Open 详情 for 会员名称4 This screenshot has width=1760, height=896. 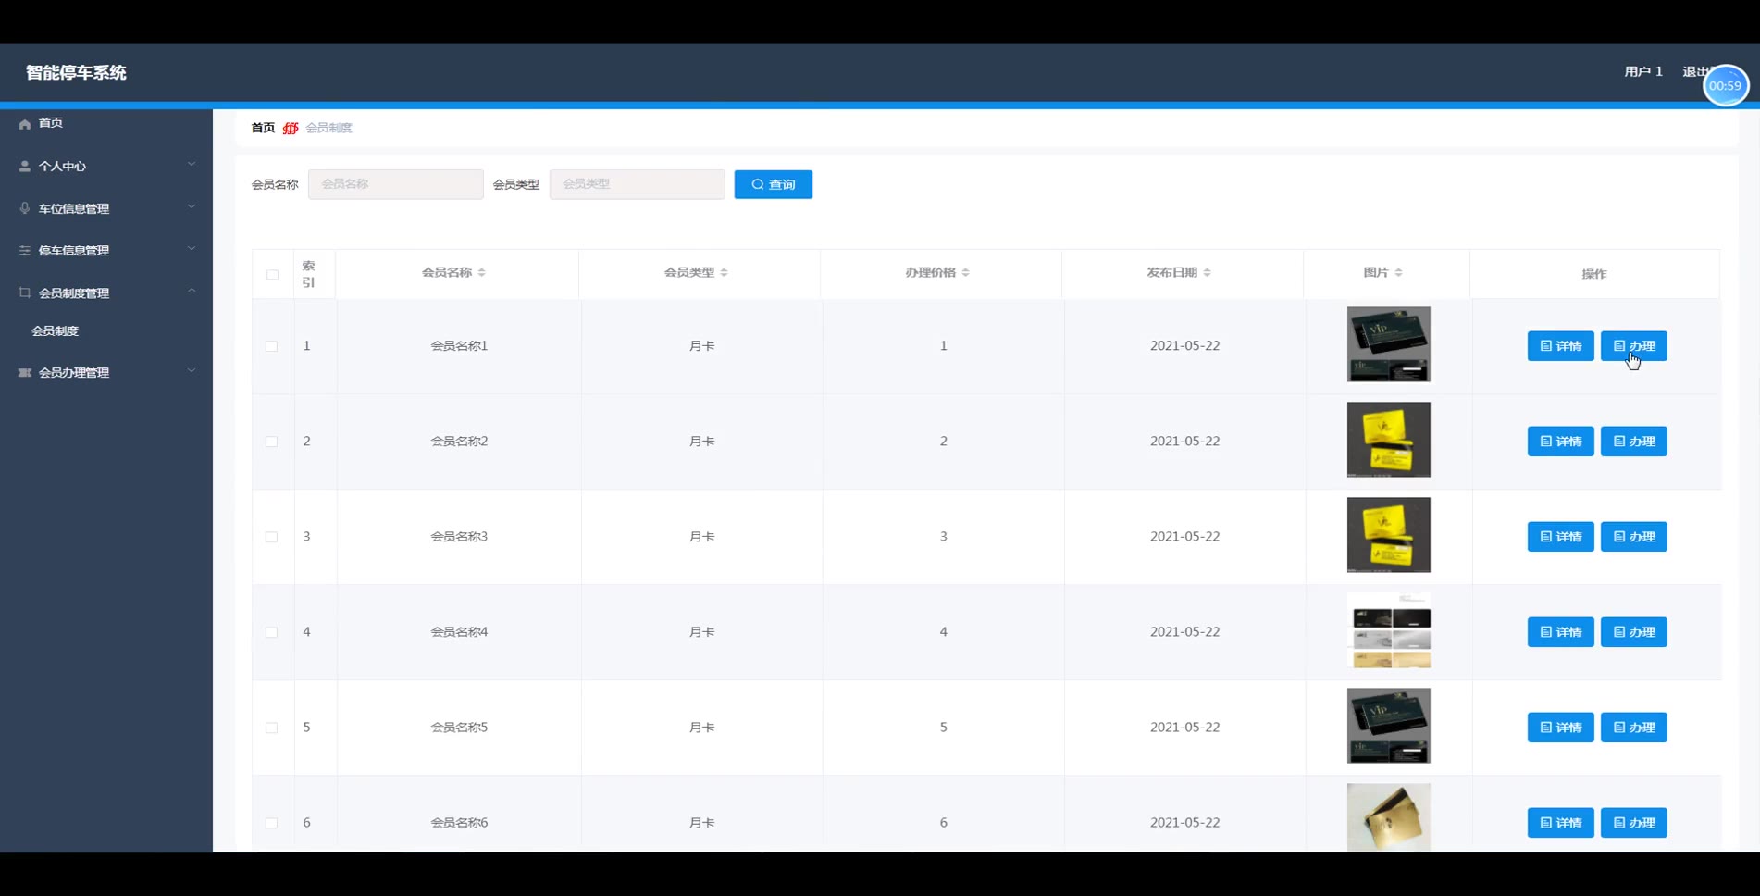(x=1560, y=632)
